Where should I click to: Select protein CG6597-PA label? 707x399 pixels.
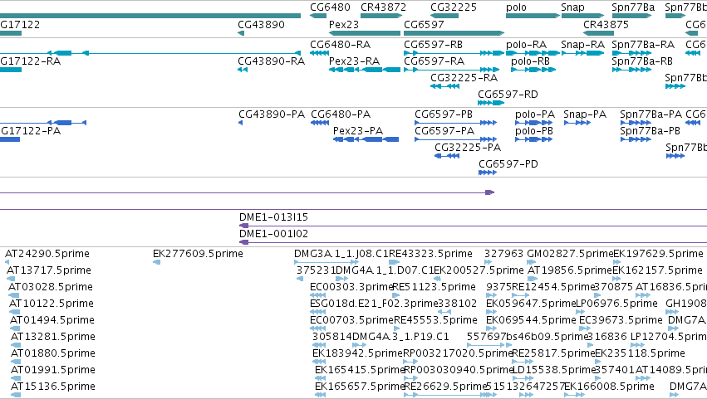[444, 131]
